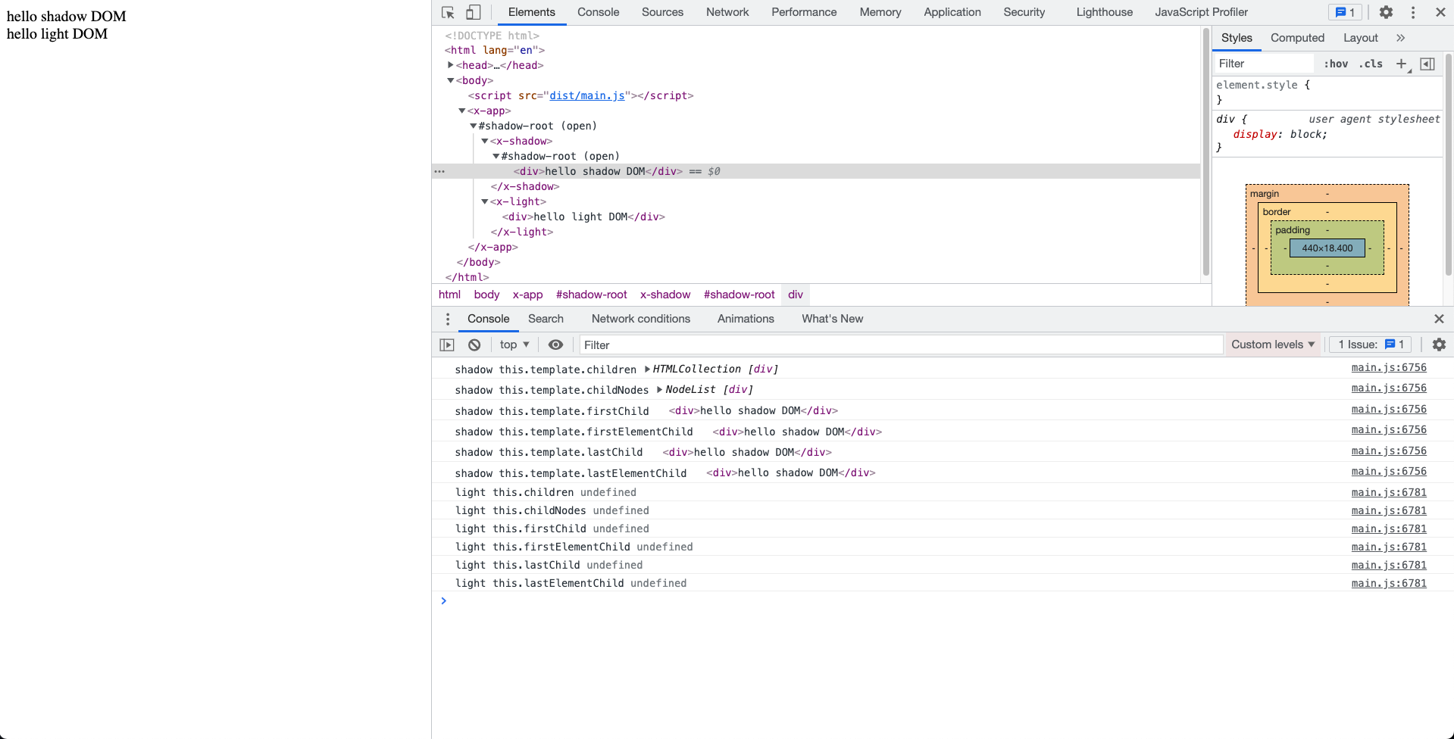Select the inspect element cursor icon
This screenshot has width=1454, height=739.
click(448, 12)
